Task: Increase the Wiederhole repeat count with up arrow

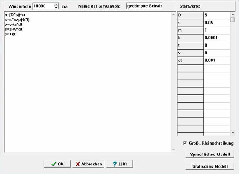Action: tap(56, 5)
